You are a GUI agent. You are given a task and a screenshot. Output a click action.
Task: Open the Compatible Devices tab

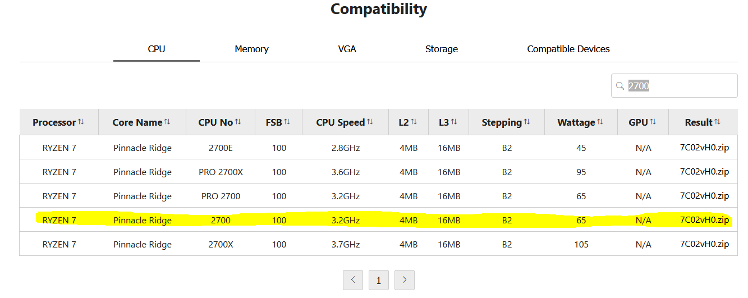[x=568, y=49]
